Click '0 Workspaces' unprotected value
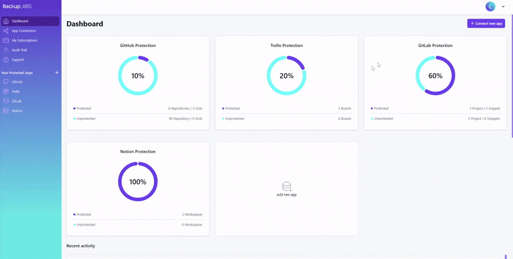Image resolution: width=513 pixels, height=259 pixels. (x=192, y=225)
